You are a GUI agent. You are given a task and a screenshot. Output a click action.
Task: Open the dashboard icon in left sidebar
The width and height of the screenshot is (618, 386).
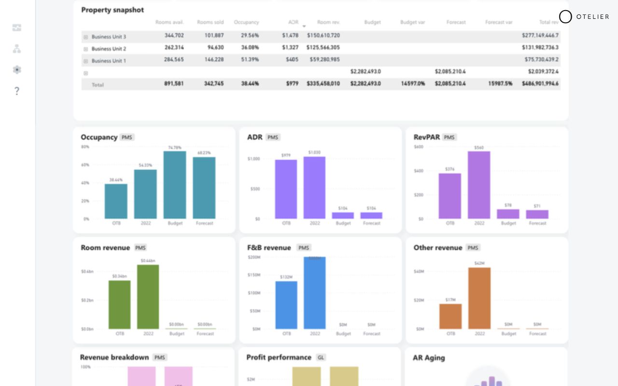click(17, 28)
